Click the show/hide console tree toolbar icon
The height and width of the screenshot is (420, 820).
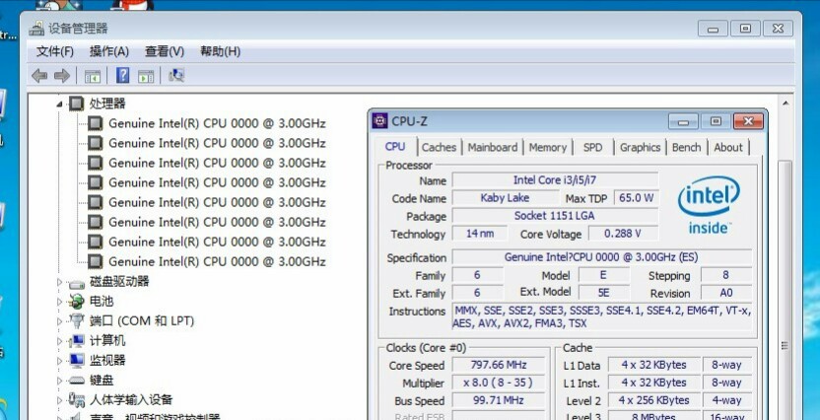point(93,76)
